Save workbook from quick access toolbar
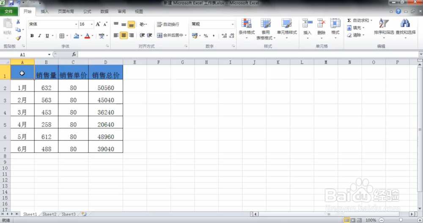423x223 pixels. (x=11, y=3)
